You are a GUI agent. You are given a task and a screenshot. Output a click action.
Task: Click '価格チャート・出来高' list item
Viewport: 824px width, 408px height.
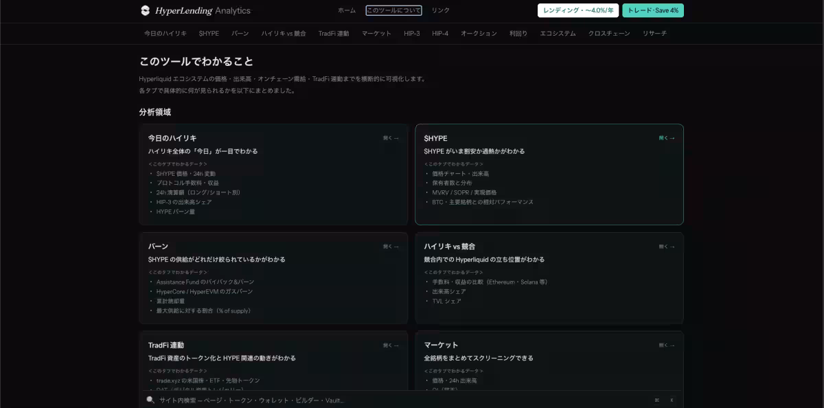[461, 174]
